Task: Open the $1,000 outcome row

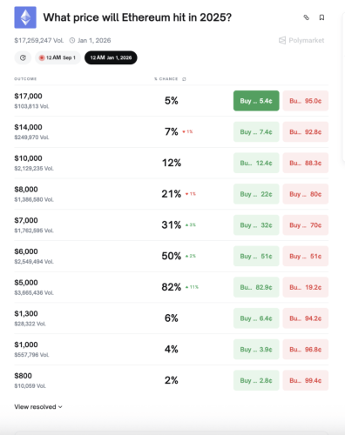Action: [x=172, y=349]
